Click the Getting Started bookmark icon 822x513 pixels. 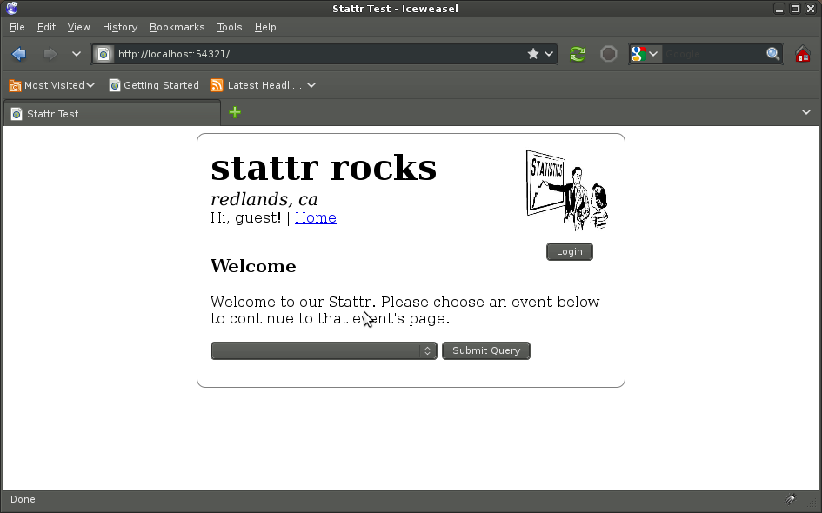click(114, 84)
